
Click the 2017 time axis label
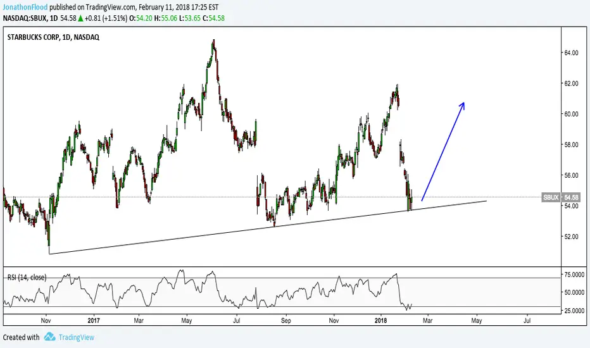(94, 321)
